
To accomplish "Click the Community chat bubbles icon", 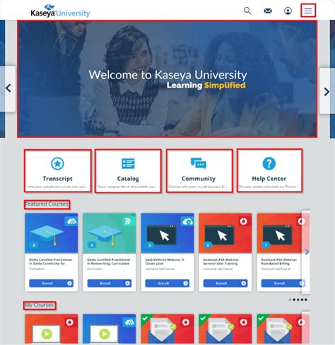I will pos(199,163).
